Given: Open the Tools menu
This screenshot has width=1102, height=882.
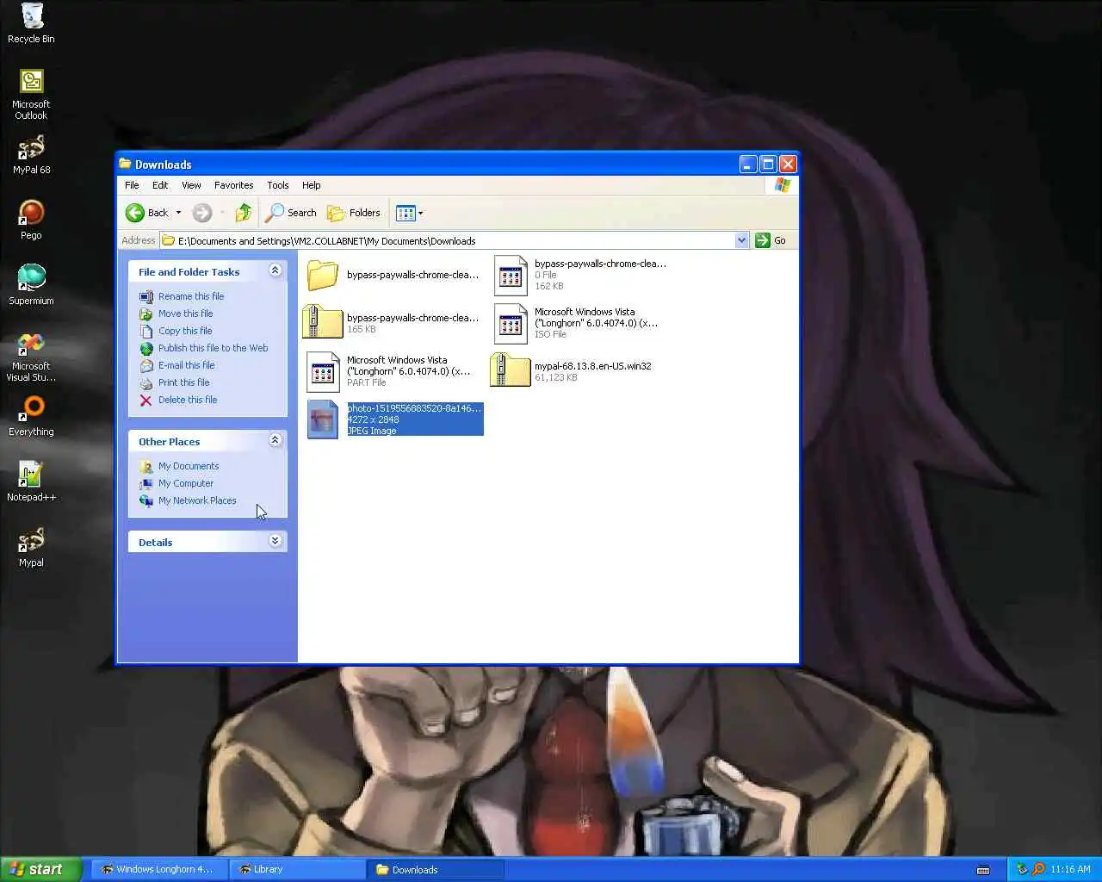Looking at the screenshot, I should [x=277, y=185].
